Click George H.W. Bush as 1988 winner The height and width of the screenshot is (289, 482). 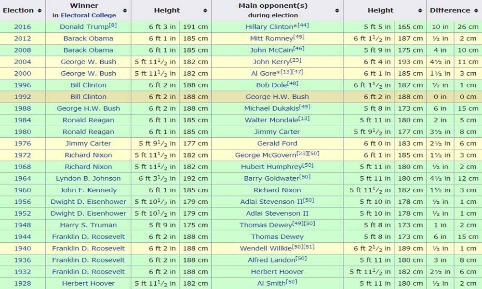coord(88,108)
